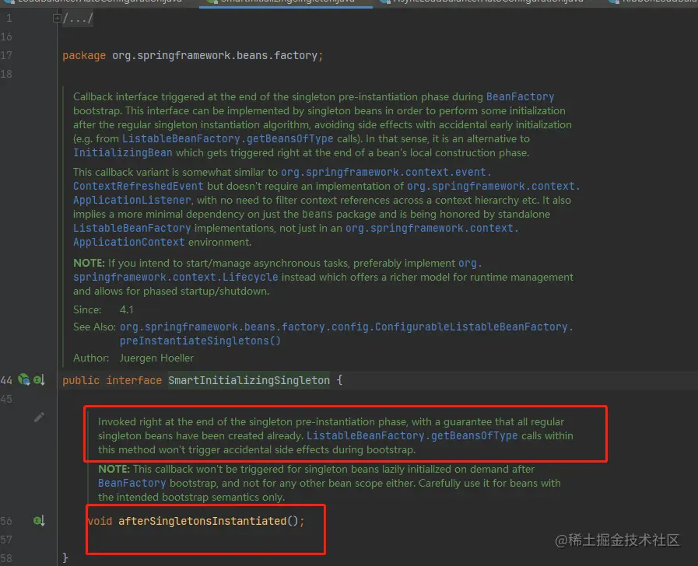
Task: Follow the springframework.context.Lifecycle link
Action: tap(175, 277)
